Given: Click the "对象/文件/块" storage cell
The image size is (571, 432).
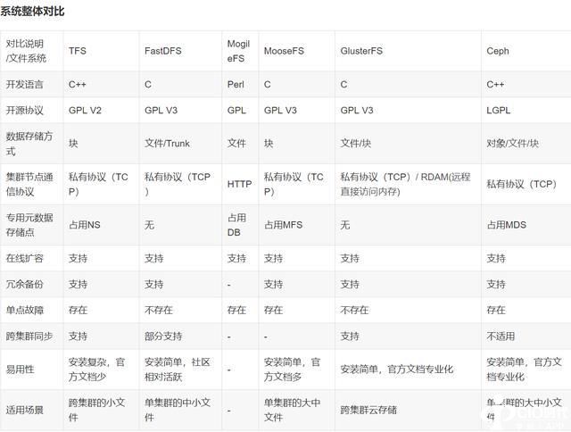Looking at the screenshot, I should pos(512,144).
